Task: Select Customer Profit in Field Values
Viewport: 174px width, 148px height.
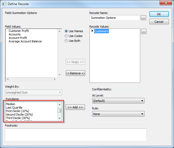Action: [x=19, y=31]
